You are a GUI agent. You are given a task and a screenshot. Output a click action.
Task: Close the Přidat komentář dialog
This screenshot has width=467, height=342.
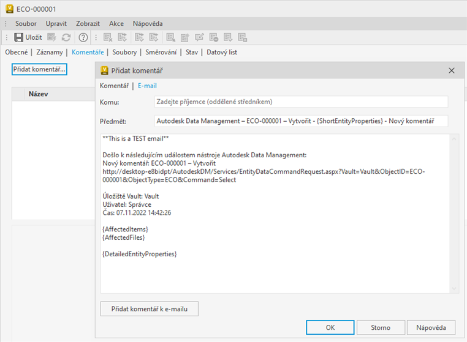point(452,70)
